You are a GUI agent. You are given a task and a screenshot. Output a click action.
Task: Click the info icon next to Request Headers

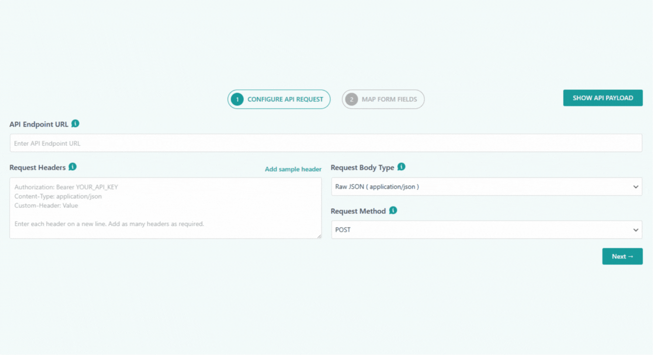tap(73, 166)
